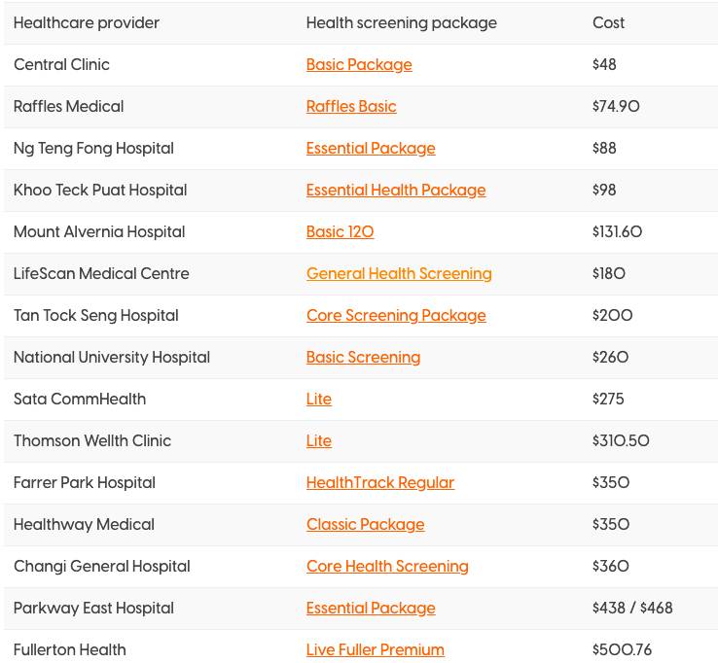718x663 pixels.
Task: Follow the HealthTrack Regular link
Action: tap(380, 483)
